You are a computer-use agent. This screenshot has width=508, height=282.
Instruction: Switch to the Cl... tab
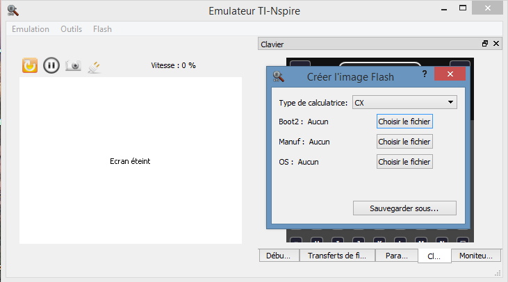pyautogui.click(x=434, y=256)
